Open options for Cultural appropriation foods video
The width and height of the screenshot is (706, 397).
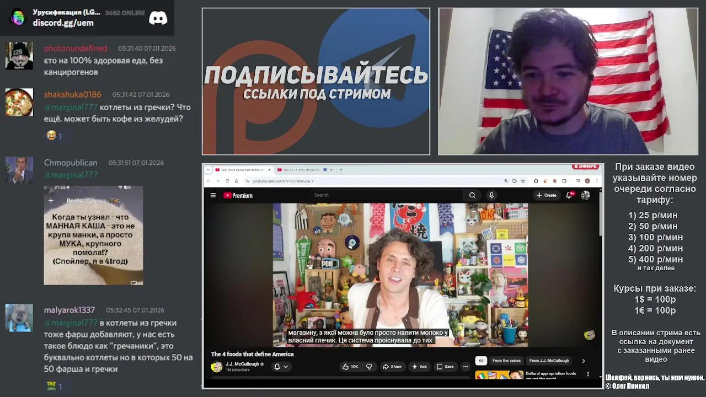(x=588, y=374)
